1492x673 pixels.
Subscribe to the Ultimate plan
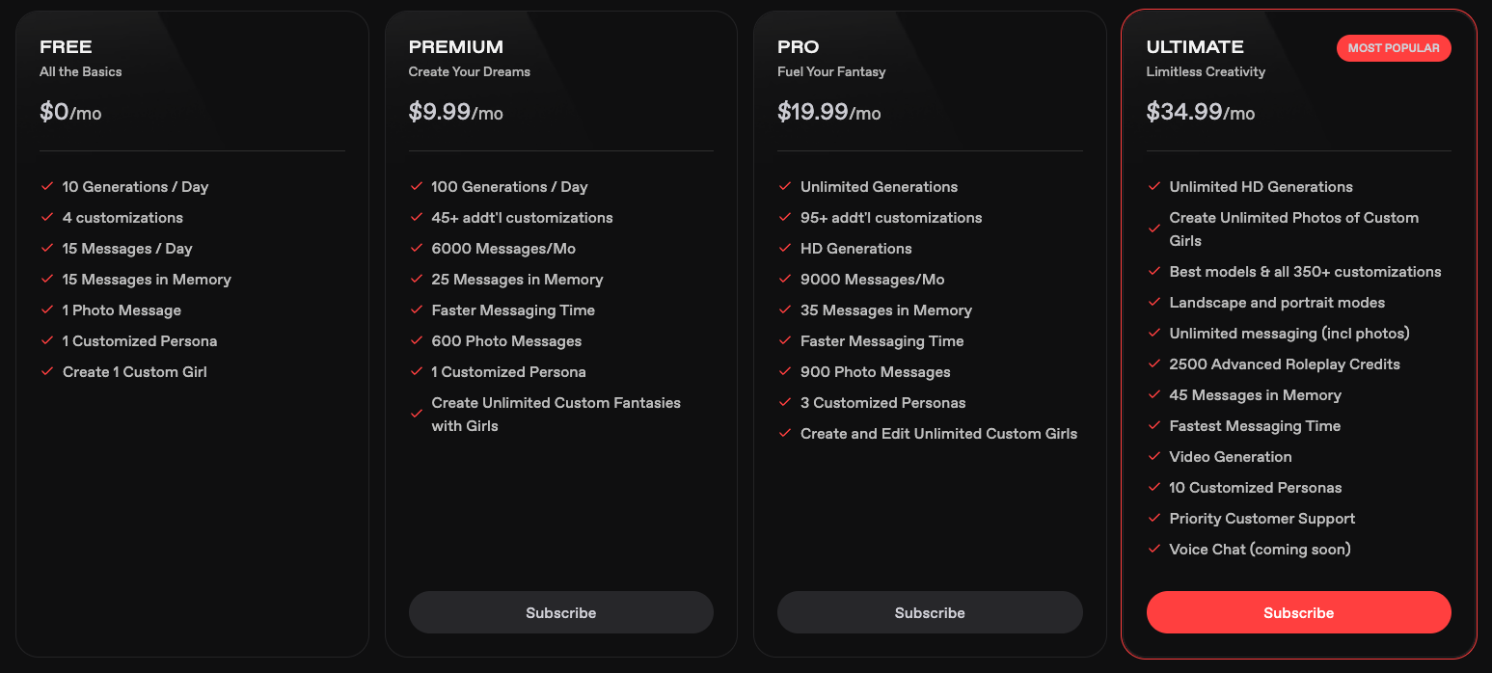click(1298, 612)
